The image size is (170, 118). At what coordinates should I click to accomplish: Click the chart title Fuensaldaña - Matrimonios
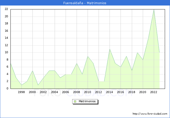pyautogui.click(x=85, y=3)
